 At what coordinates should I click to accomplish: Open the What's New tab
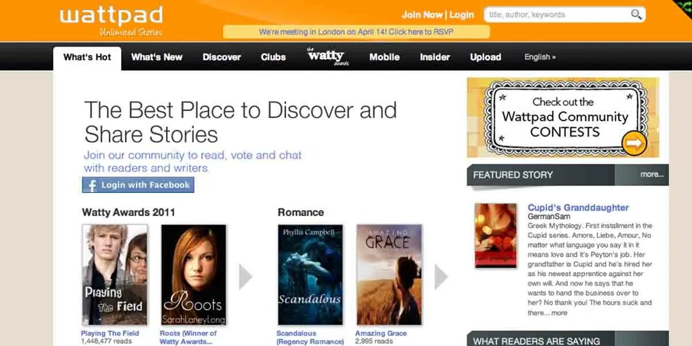157,57
